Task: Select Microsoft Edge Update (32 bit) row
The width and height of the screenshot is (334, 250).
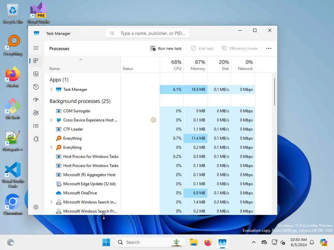Action: 149,184
